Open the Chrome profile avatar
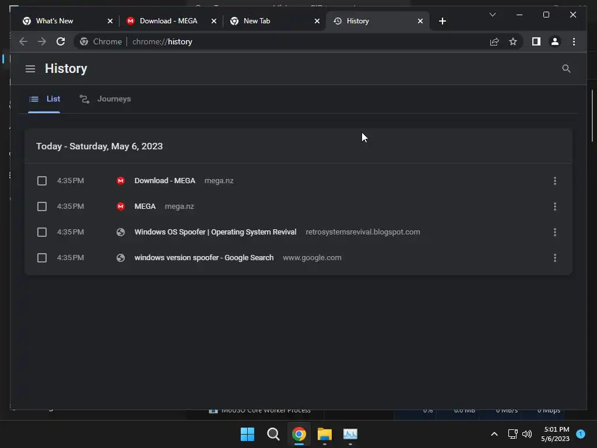Screen dimensions: 597x448 point(555,41)
